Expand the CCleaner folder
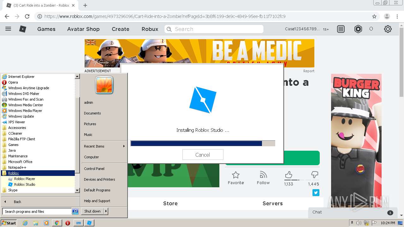 click(15, 133)
